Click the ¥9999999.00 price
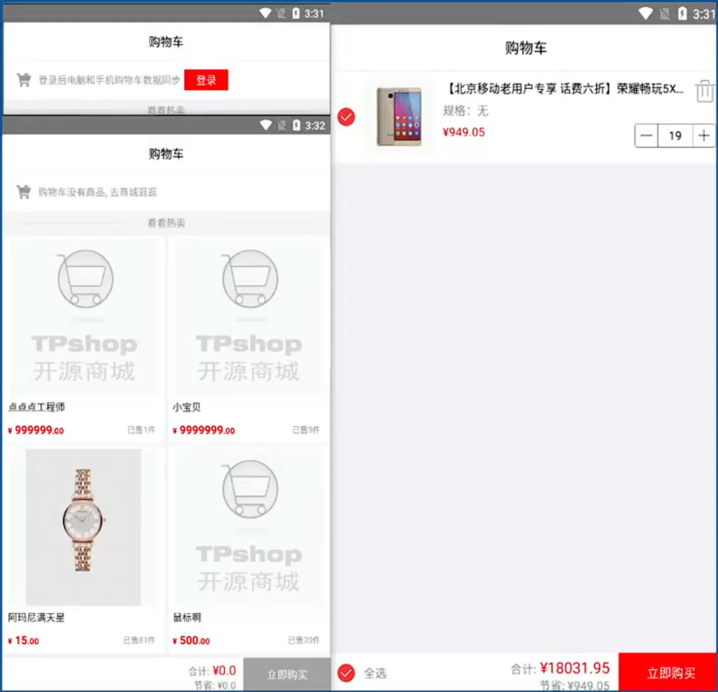The height and width of the screenshot is (692, 718). 204,430
